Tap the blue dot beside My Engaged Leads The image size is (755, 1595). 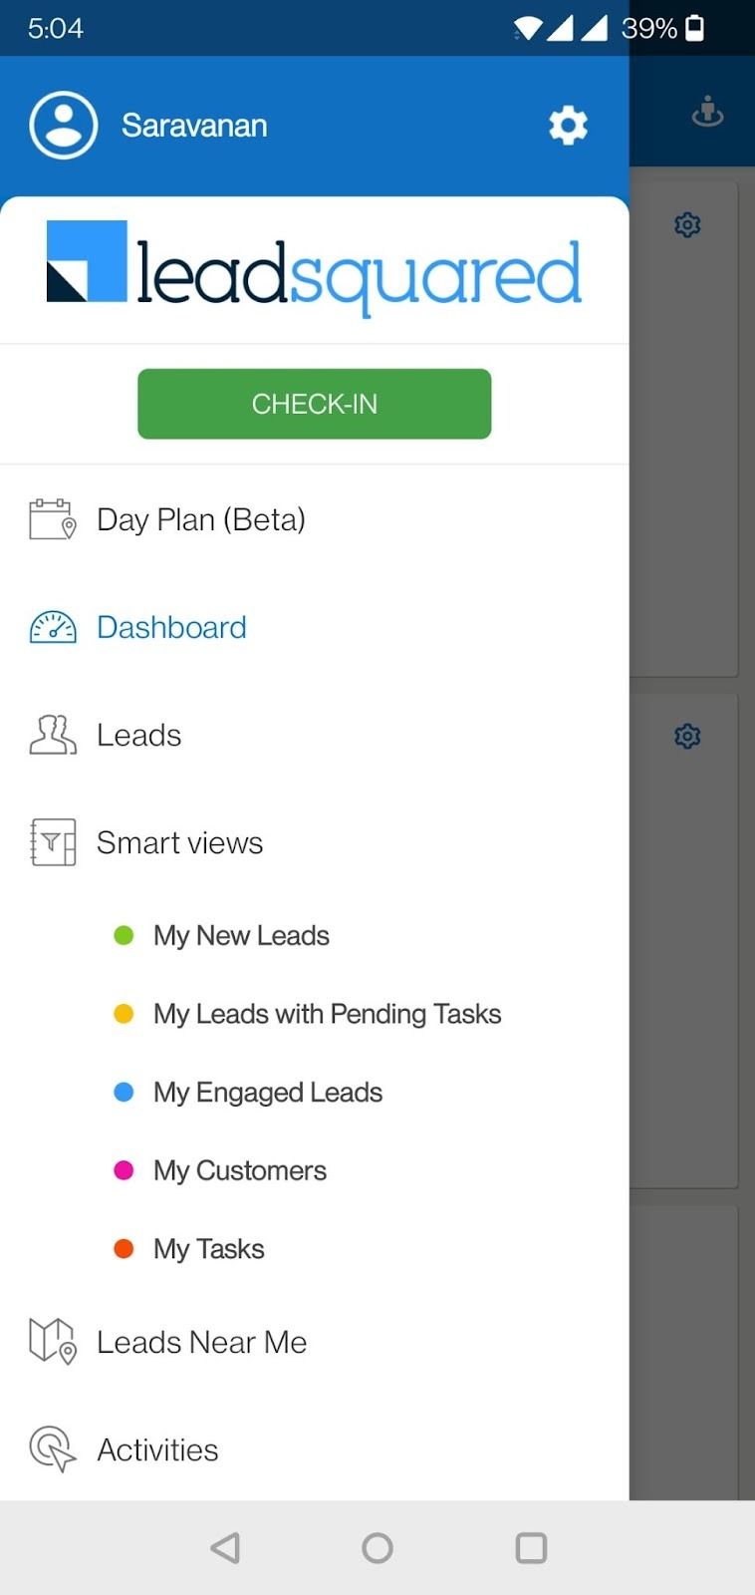coord(124,1093)
